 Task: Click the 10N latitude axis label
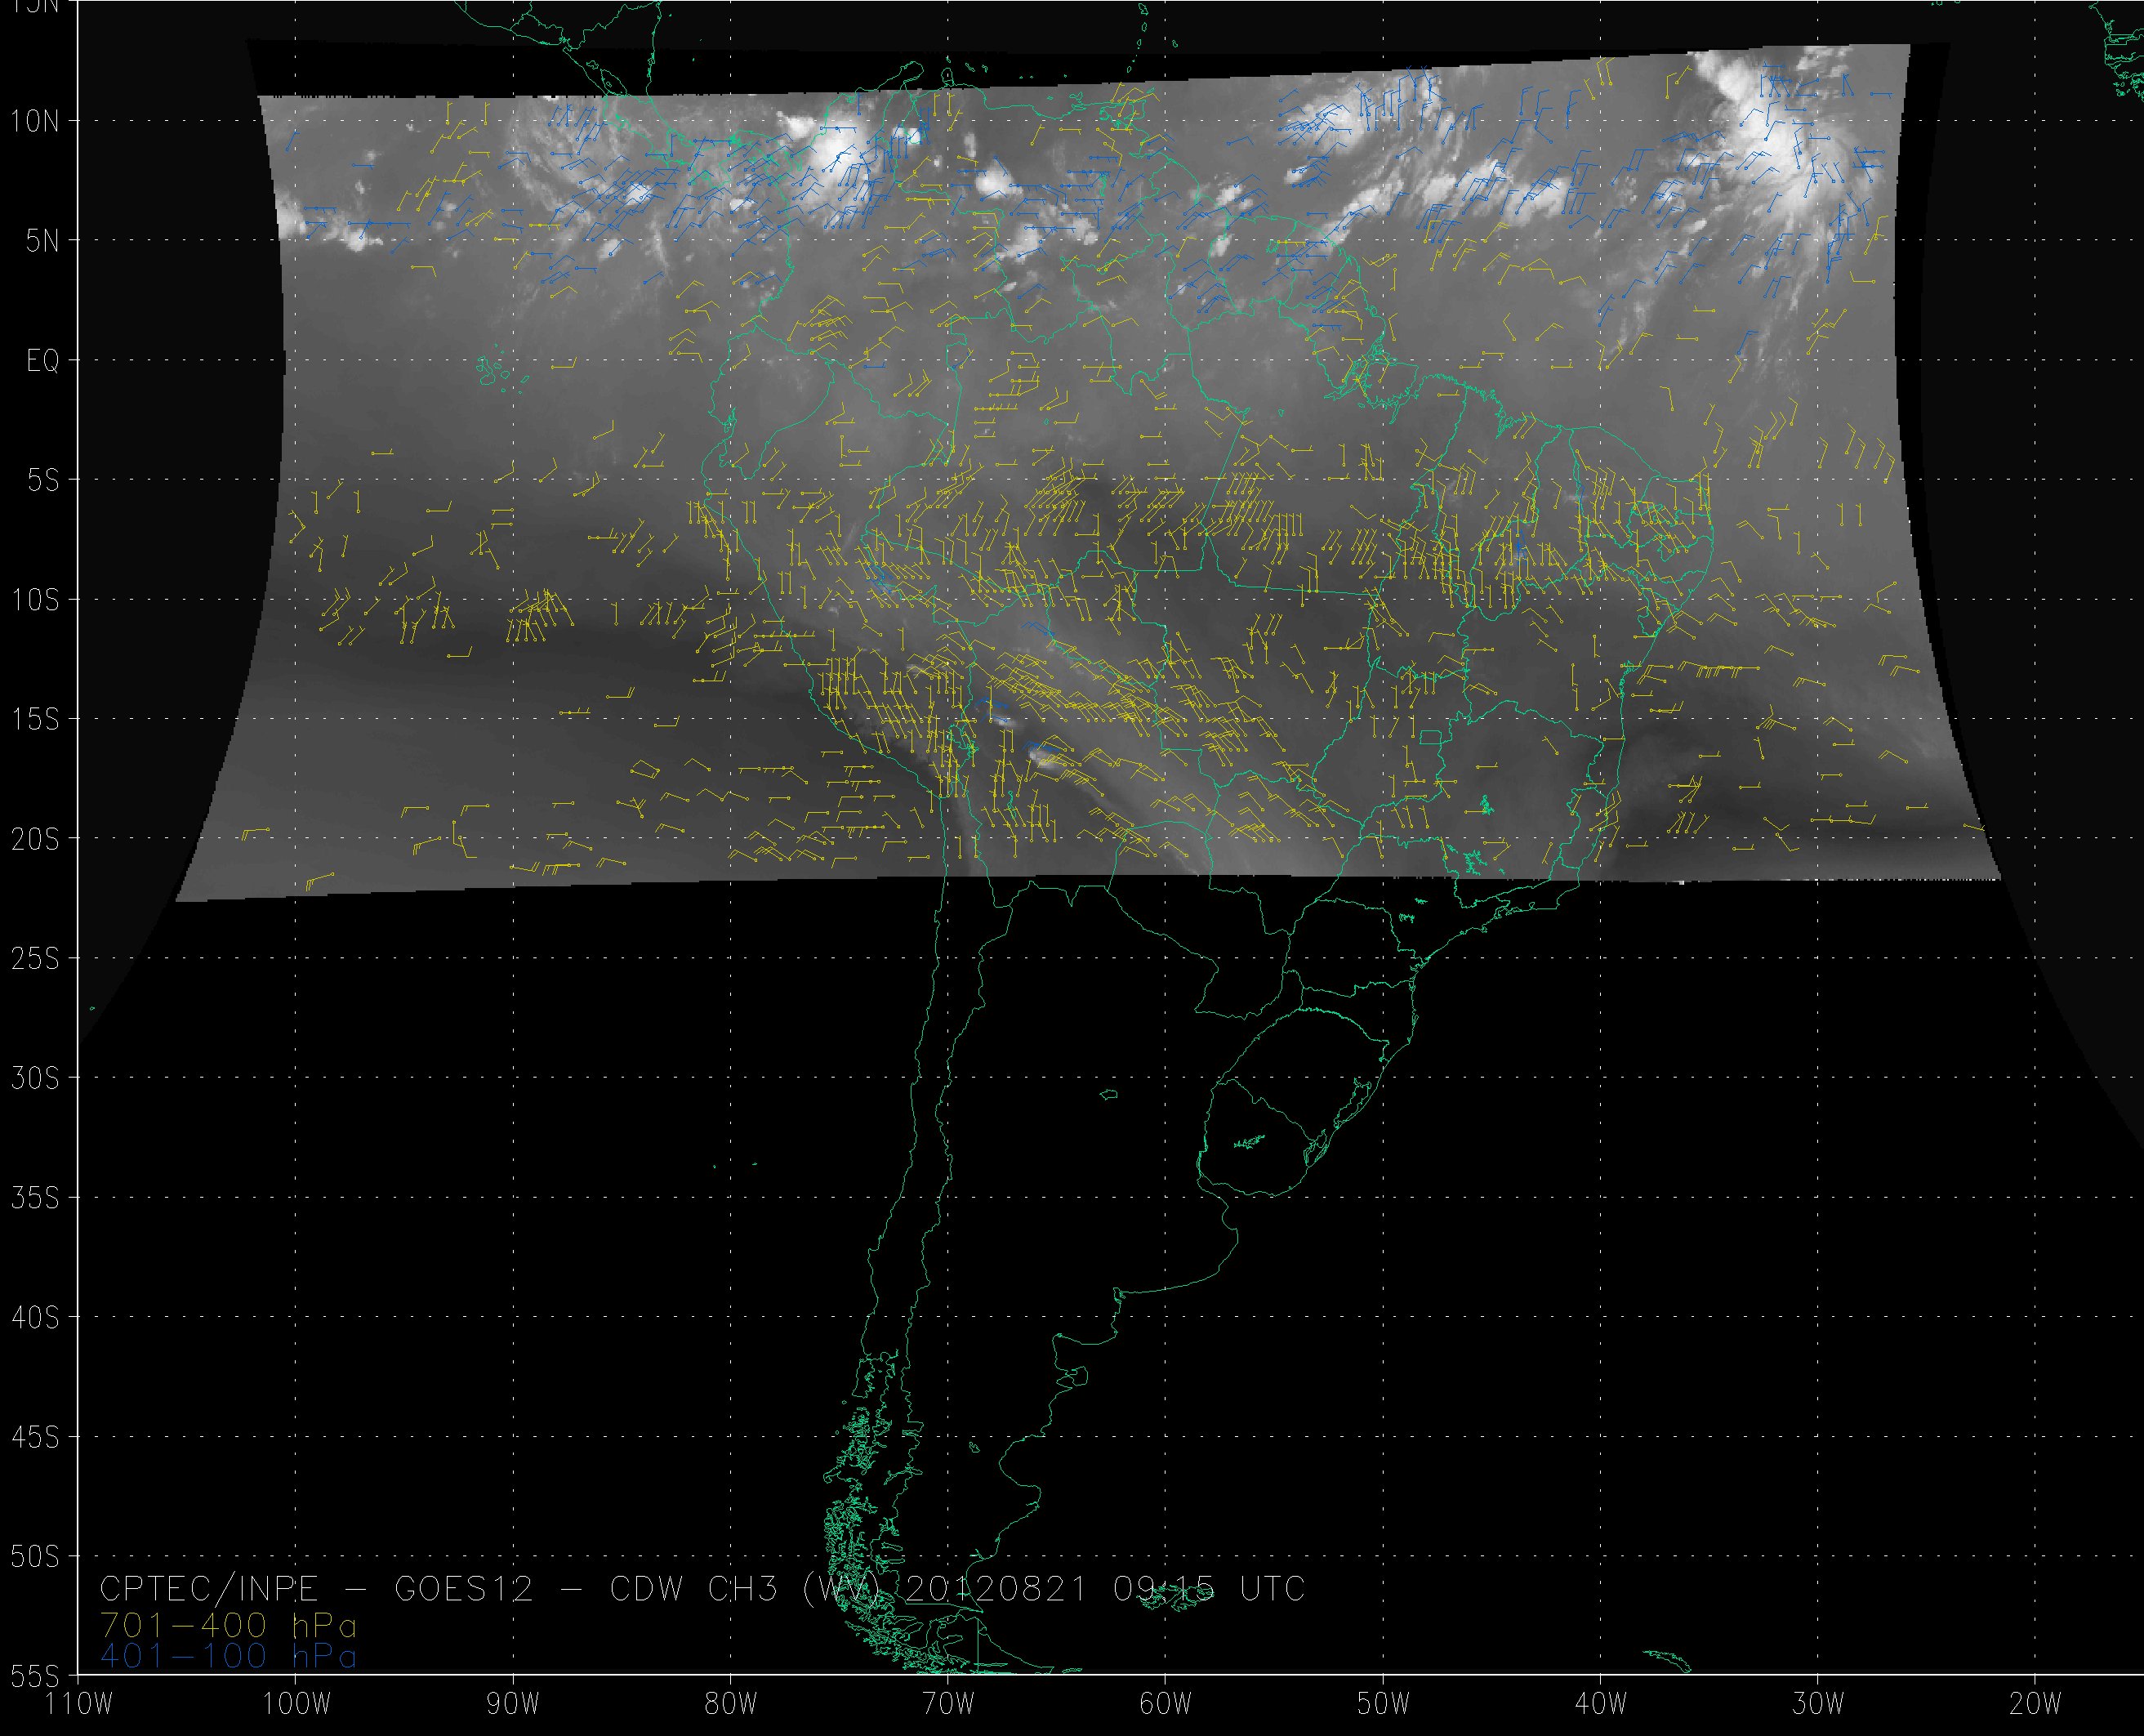35,122
